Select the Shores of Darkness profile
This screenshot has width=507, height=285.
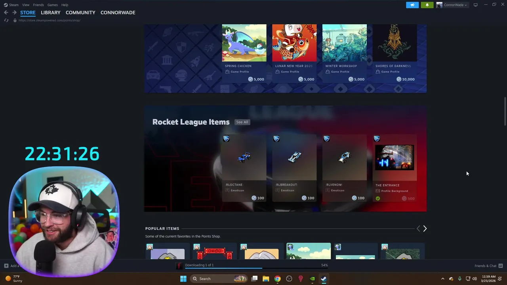(395, 54)
